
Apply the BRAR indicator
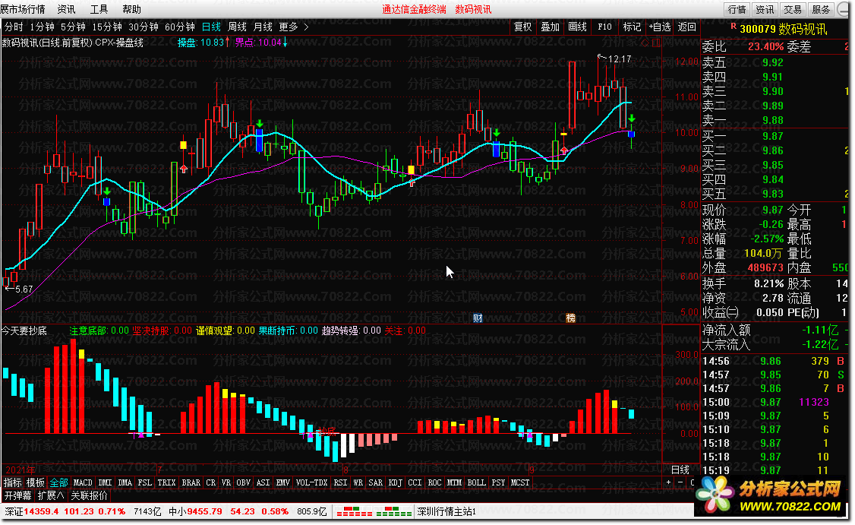191,482
